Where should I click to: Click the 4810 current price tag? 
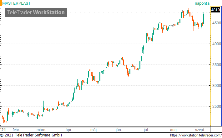(x=215, y=10)
